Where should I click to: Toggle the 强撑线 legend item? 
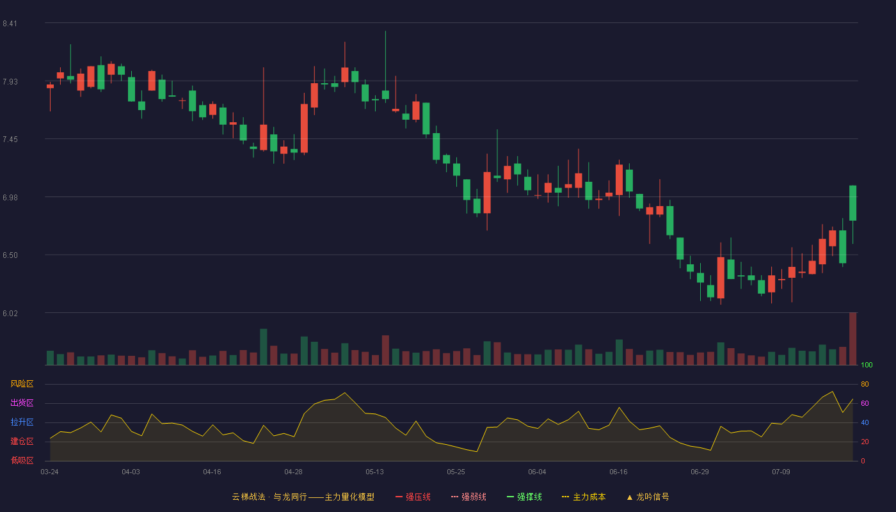(x=524, y=497)
